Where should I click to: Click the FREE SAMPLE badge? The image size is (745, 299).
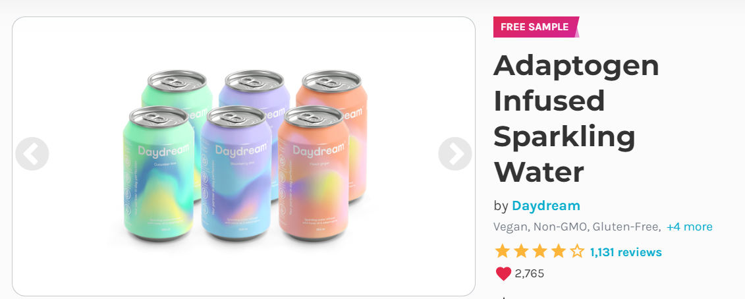[x=536, y=27]
